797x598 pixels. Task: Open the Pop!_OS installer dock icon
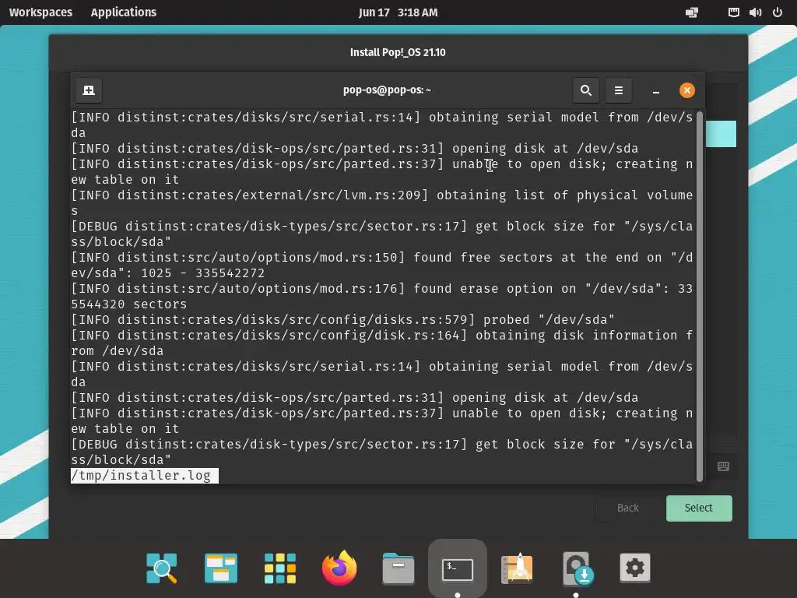578,568
